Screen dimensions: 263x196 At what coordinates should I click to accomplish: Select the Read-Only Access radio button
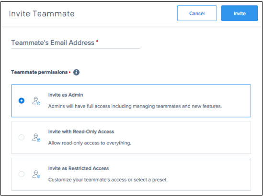point(21,137)
